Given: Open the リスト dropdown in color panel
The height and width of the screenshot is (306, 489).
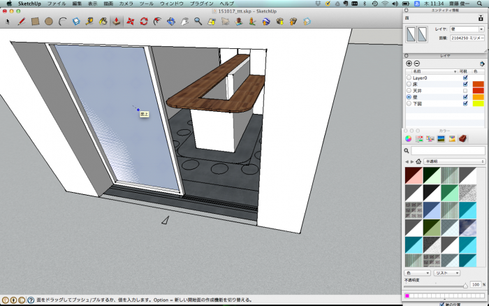Looking at the screenshot, I should click(x=446, y=272).
